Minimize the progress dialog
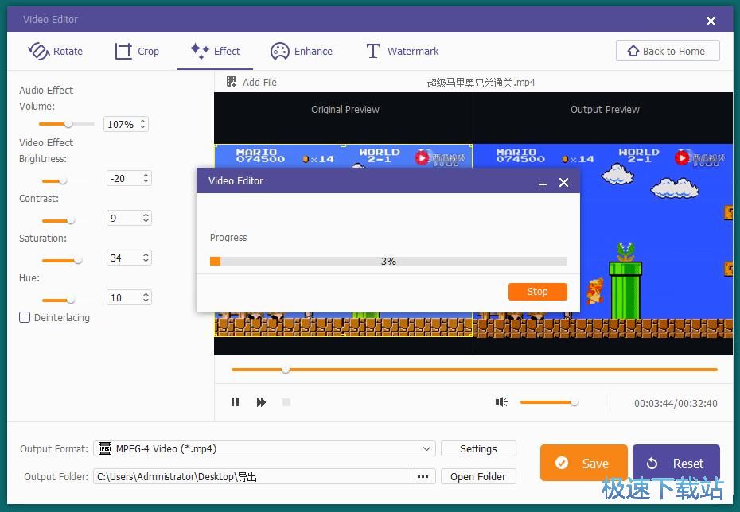This screenshot has height=512, width=740. coord(543,182)
